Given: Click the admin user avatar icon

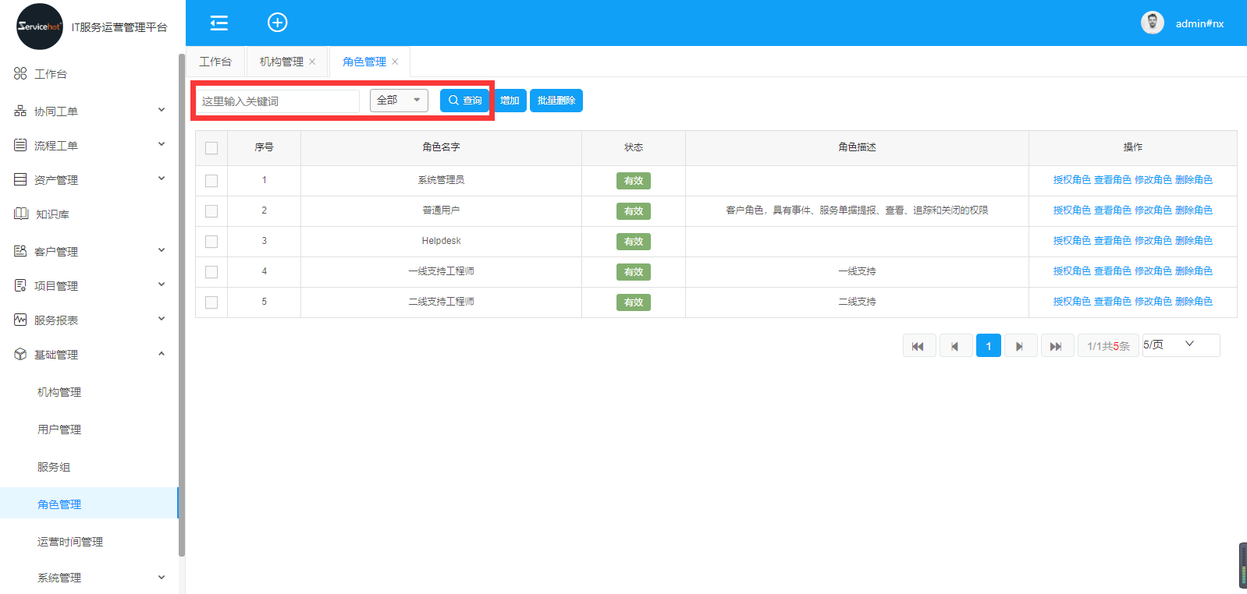Looking at the screenshot, I should [1152, 23].
